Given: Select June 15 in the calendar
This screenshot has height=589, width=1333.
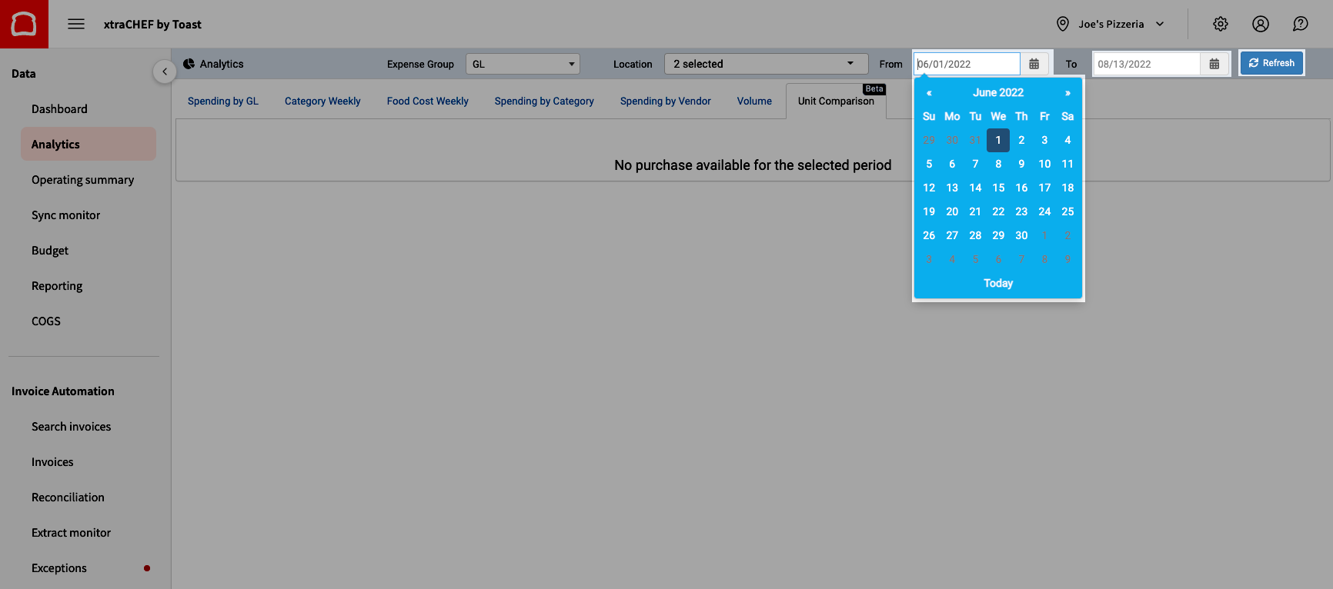Looking at the screenshot, I should [x=998, y=188].
